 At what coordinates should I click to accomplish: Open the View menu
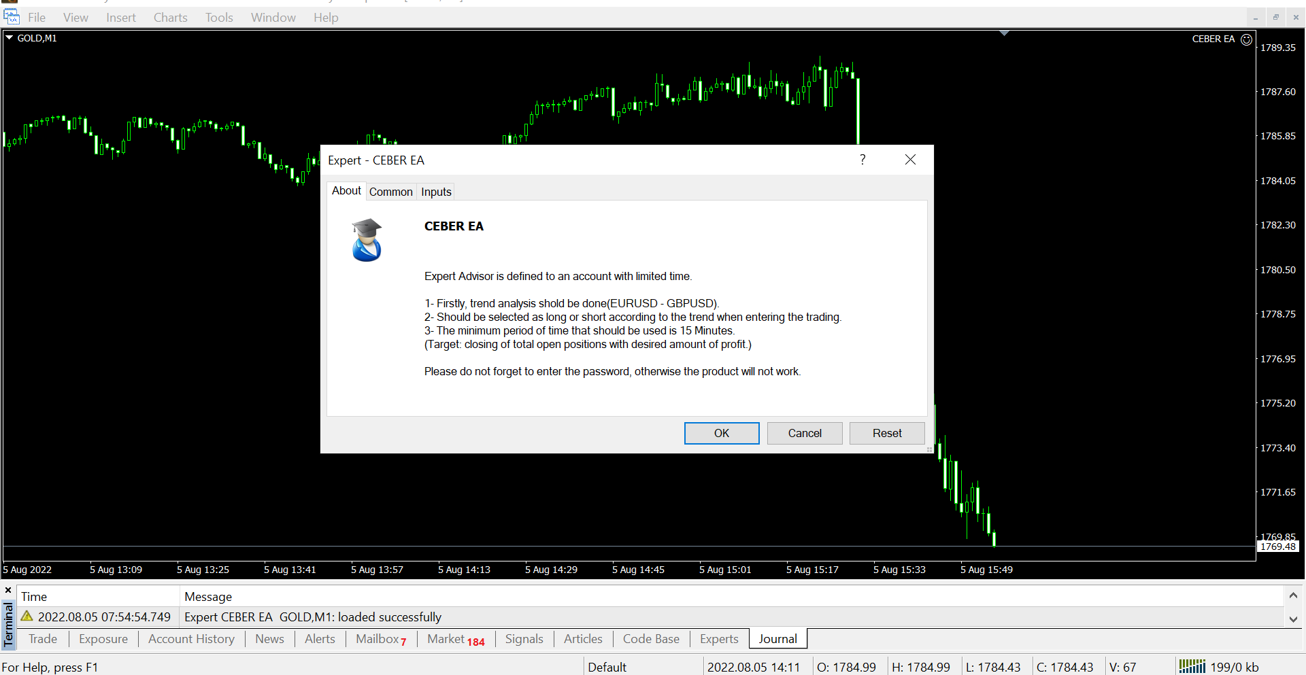pyautogui.click(x=76, y=18)
